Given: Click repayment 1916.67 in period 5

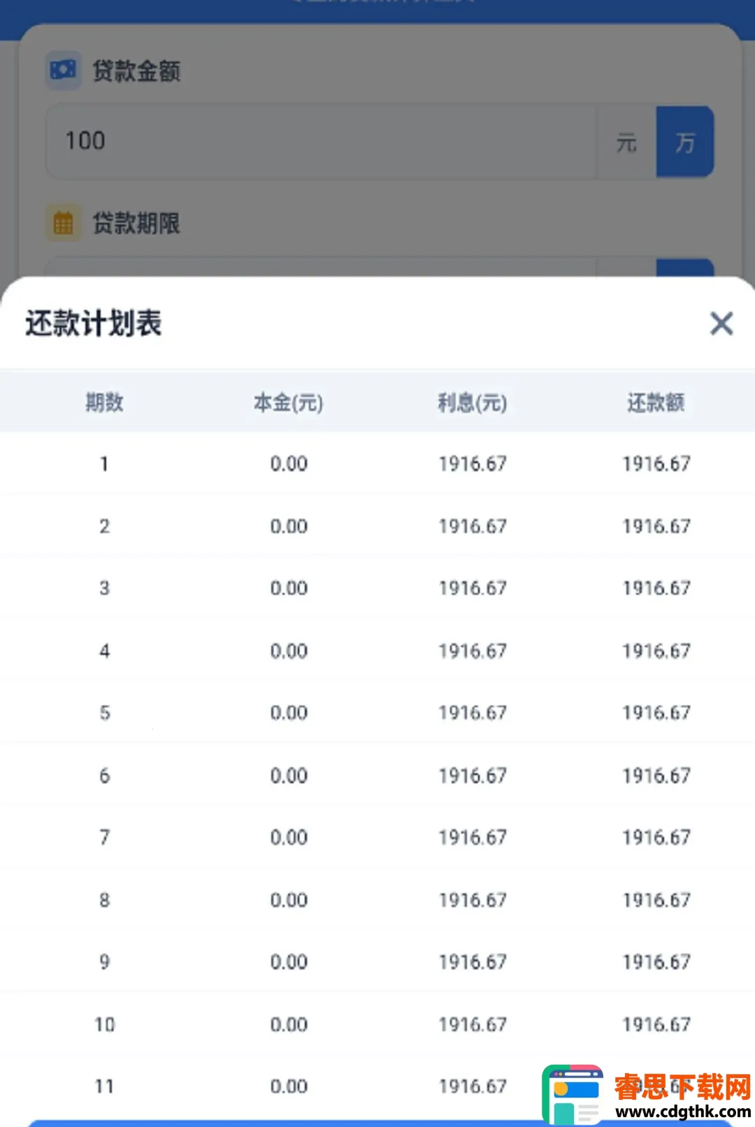Looking at the screenshot, I should (656, 713).
